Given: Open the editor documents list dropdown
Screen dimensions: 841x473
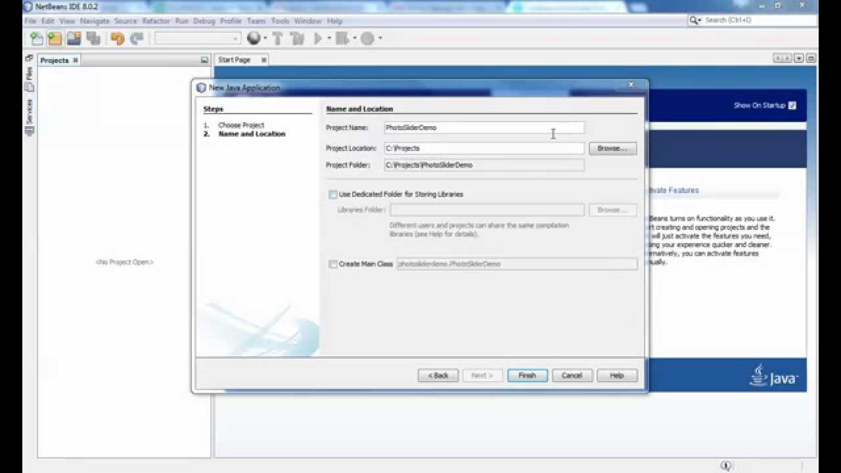Looking at the screenshot, I should click(799, 58).
